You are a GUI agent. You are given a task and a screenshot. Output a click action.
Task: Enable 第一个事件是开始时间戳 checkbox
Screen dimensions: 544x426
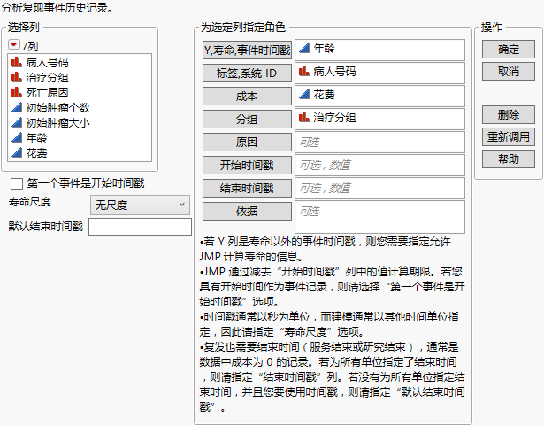click(17, 183)
